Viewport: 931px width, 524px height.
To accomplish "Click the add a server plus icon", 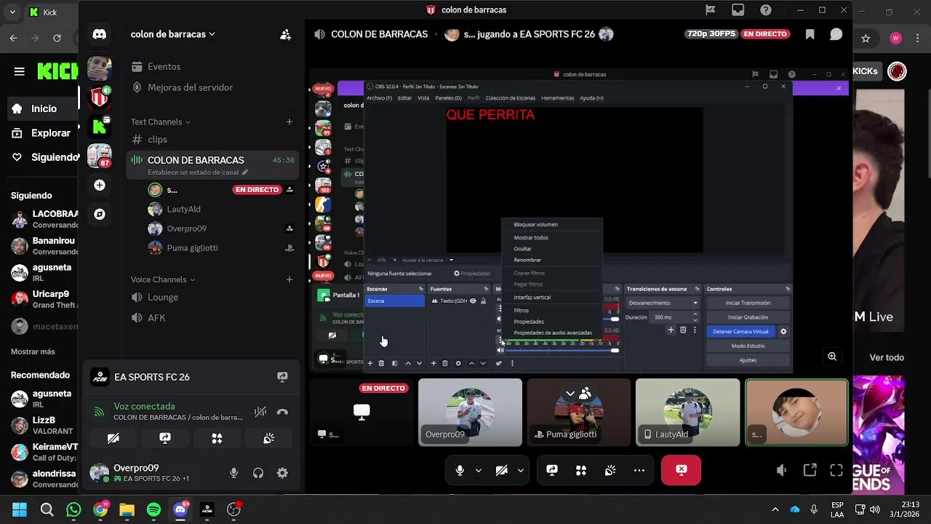I will pos(100,186).
